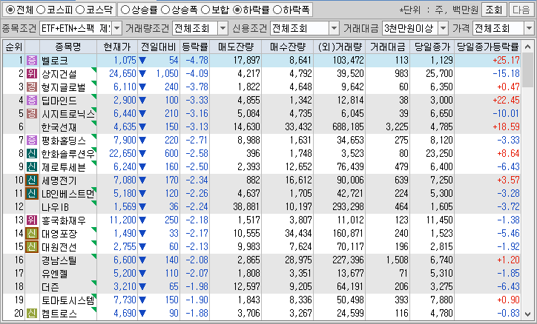Click the scrollbar up arrow

pos(527,47)
